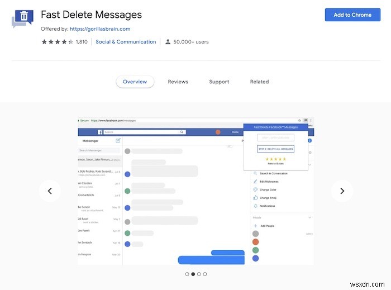This screenshot has width=391, height=290.
Task: Collapse the People section chevron
Action: coord(309,217)
